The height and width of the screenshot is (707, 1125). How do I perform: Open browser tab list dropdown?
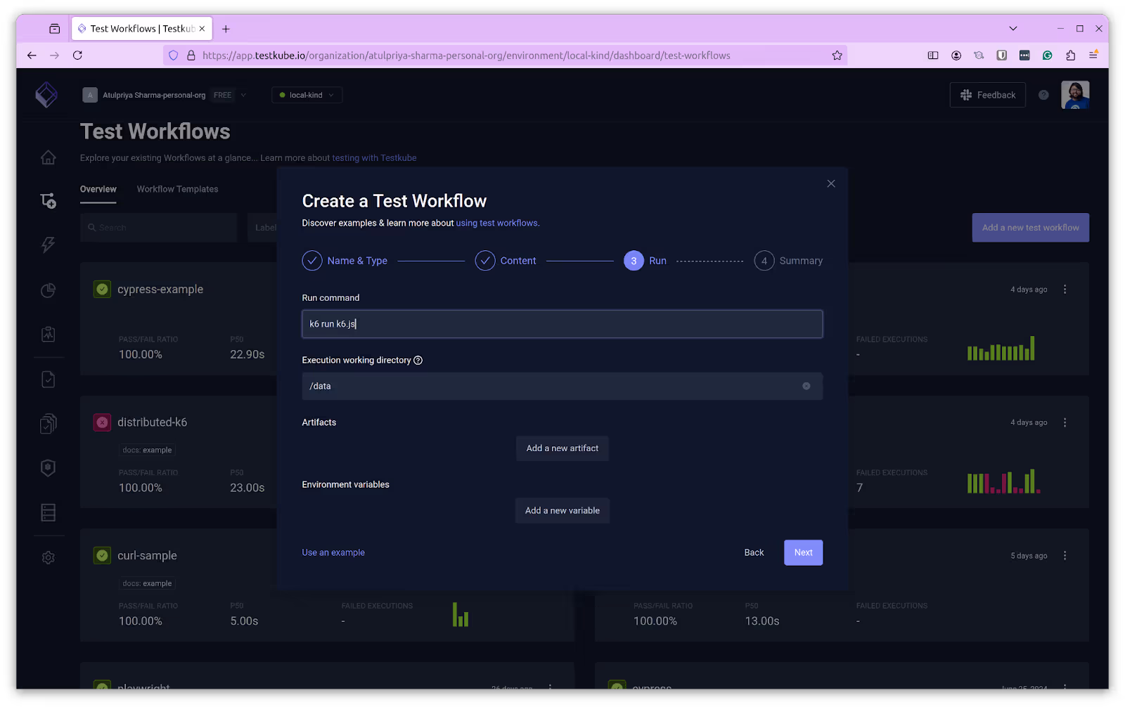point(1012,29)
